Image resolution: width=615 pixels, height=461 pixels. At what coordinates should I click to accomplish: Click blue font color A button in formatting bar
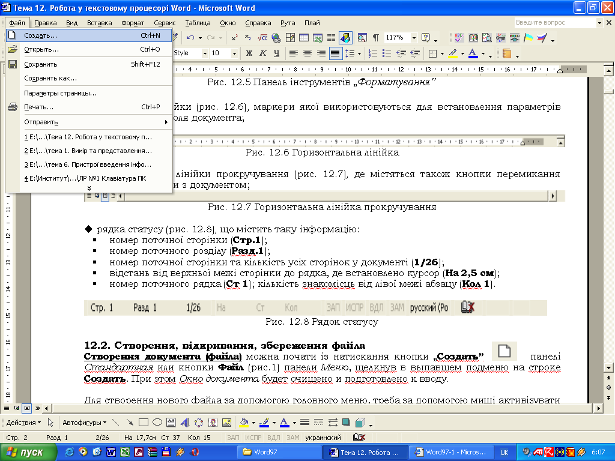point(473,53)
